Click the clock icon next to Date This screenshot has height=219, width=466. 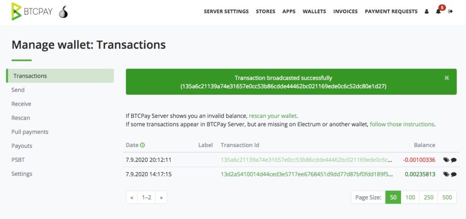tap(142, 145)
